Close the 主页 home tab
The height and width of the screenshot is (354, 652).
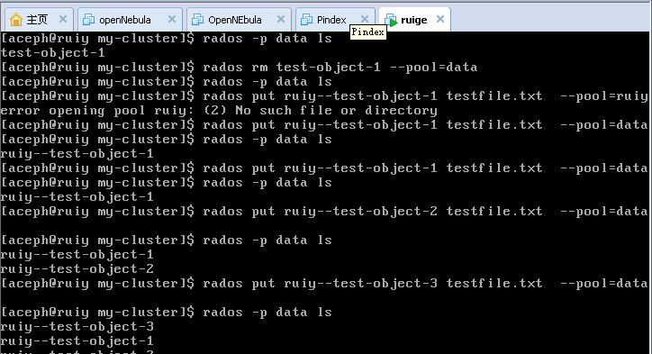pos(63,19)
